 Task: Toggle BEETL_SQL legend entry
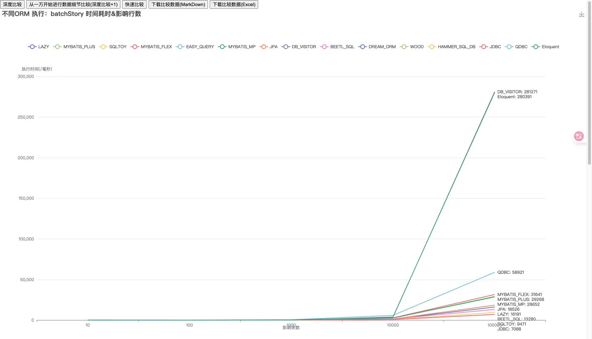click(337, 47)
